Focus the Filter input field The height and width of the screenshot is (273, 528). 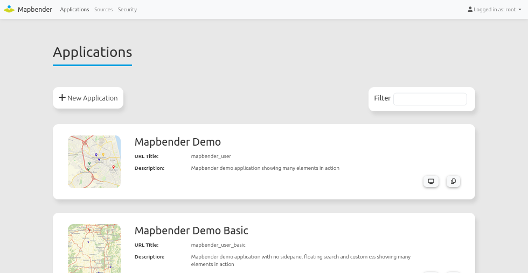point(430,99)
